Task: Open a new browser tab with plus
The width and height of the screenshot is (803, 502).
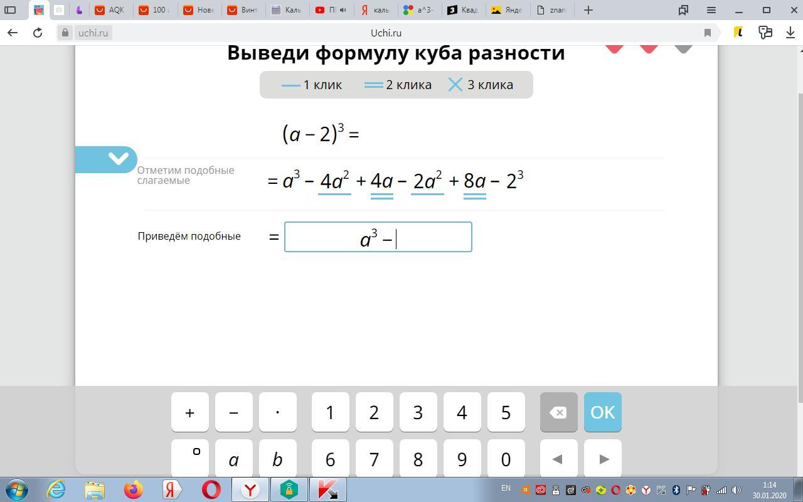Action: (588, 10)
